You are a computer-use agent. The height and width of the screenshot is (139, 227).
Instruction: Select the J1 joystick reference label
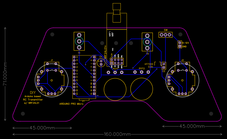pos(52,60)
